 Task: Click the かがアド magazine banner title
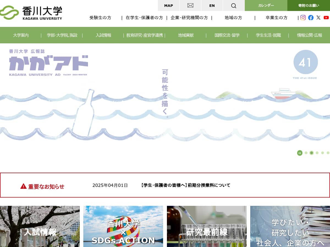[48, 63]
